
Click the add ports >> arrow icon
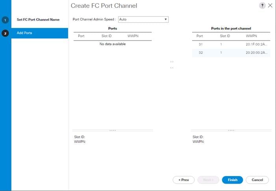(172, 62)
